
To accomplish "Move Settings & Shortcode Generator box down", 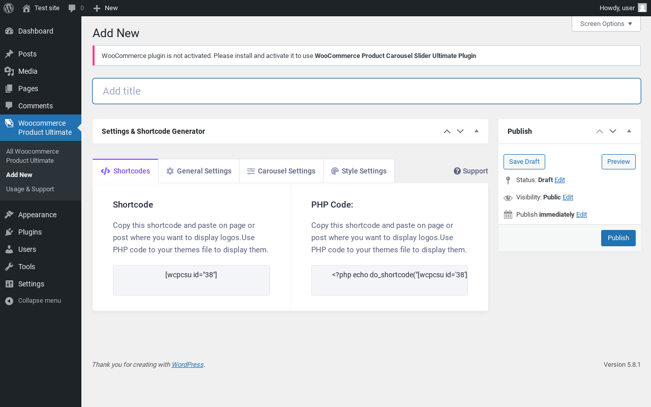I will (460, 131).
